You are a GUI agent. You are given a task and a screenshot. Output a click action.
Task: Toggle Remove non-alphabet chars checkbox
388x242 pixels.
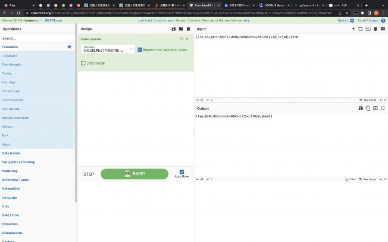pyautogui.click(x=140, y=50)
